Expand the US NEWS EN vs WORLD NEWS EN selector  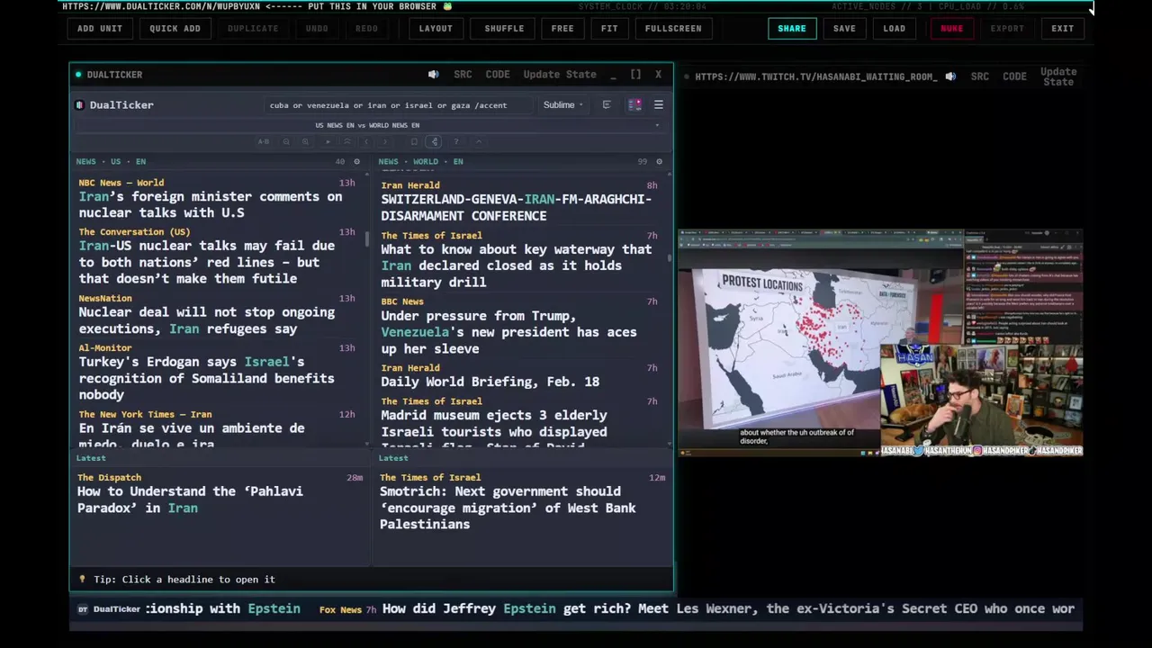click(x=367, y=125)
